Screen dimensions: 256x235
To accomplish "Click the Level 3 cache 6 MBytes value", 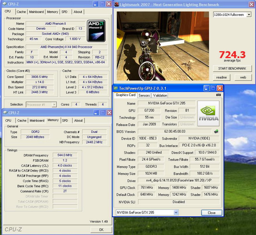I will click(93, 92).
